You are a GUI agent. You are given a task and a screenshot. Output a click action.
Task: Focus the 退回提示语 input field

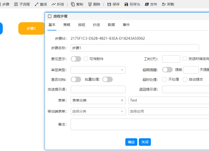(185, 89)
